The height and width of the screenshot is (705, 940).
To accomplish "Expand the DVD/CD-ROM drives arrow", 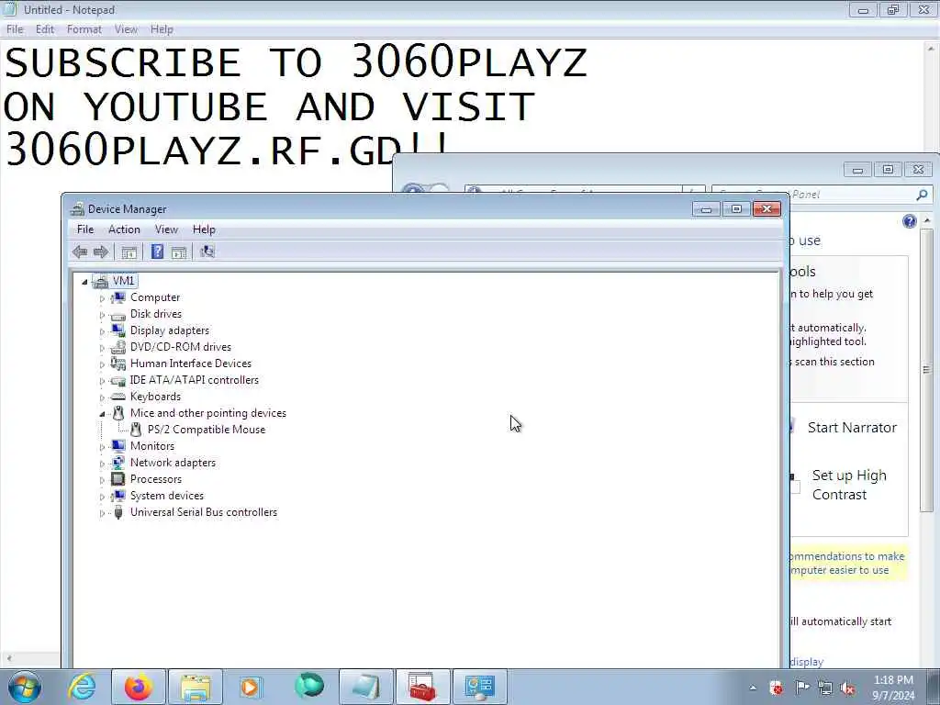I will tap(102, 348).
